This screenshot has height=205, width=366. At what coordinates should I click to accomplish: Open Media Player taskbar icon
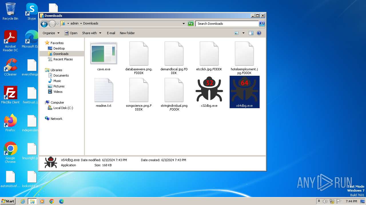click(x=42, y=201)
